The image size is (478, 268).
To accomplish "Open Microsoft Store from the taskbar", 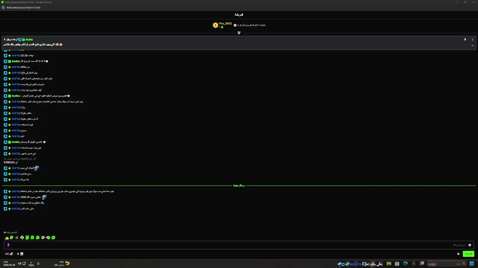I will (x=397, y=264).
